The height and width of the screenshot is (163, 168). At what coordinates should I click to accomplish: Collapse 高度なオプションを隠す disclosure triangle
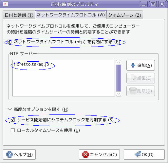9,109
